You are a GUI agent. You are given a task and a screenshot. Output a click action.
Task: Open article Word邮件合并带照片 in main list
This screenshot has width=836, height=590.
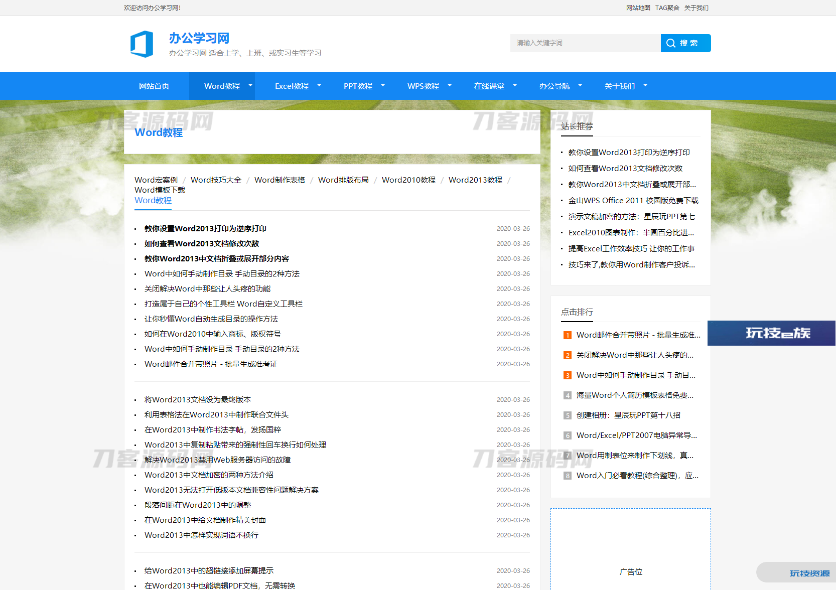point(211,364)
